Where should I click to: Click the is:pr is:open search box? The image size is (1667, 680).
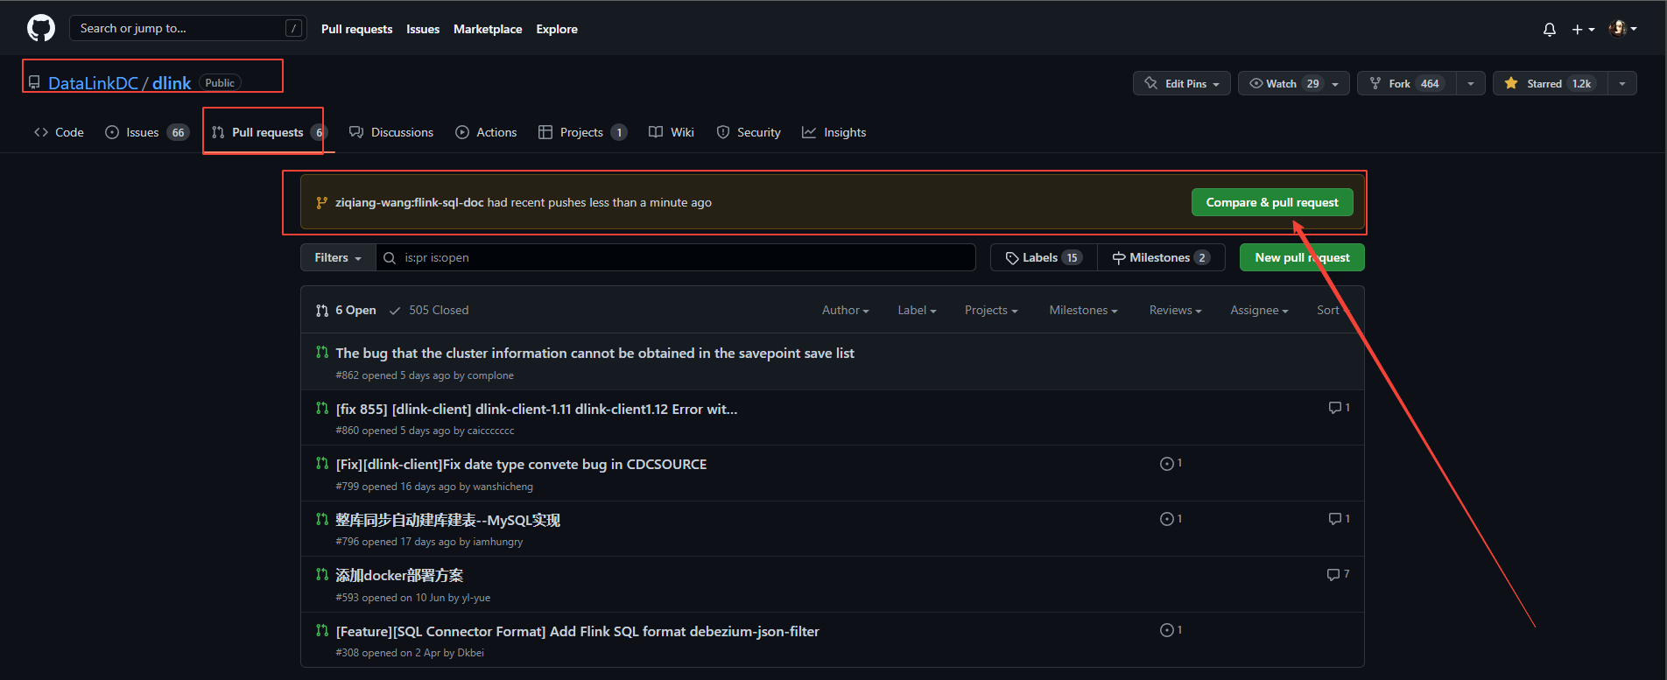pos(676,257)
